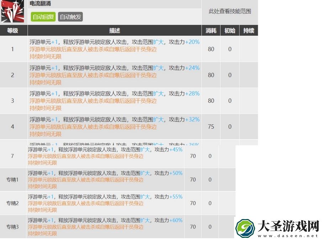Click cost 80 in level 1 row
This screenshot has height=240, width=323.
click(211, 49)
